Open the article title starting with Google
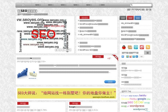Viewport: 168px width, 112px height. (x=81, y=107)
